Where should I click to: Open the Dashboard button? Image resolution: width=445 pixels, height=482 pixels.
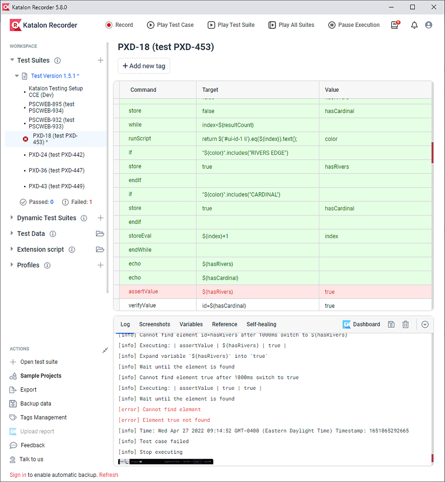(x=362, y=324)
